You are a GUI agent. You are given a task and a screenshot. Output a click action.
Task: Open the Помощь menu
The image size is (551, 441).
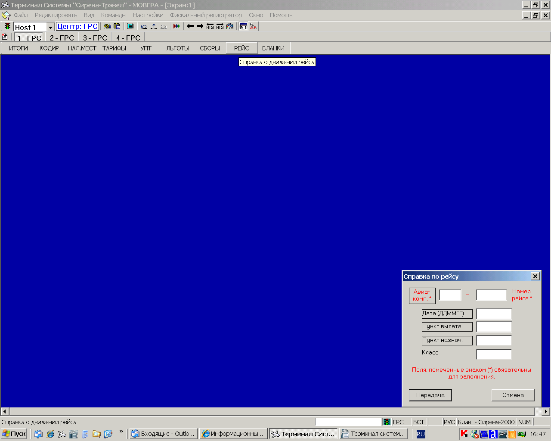(281, 15)
